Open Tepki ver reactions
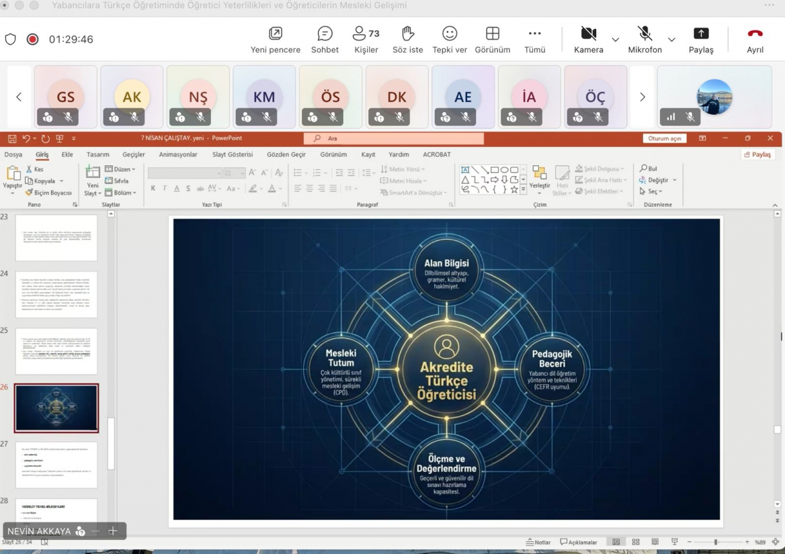 coord(450,40)
